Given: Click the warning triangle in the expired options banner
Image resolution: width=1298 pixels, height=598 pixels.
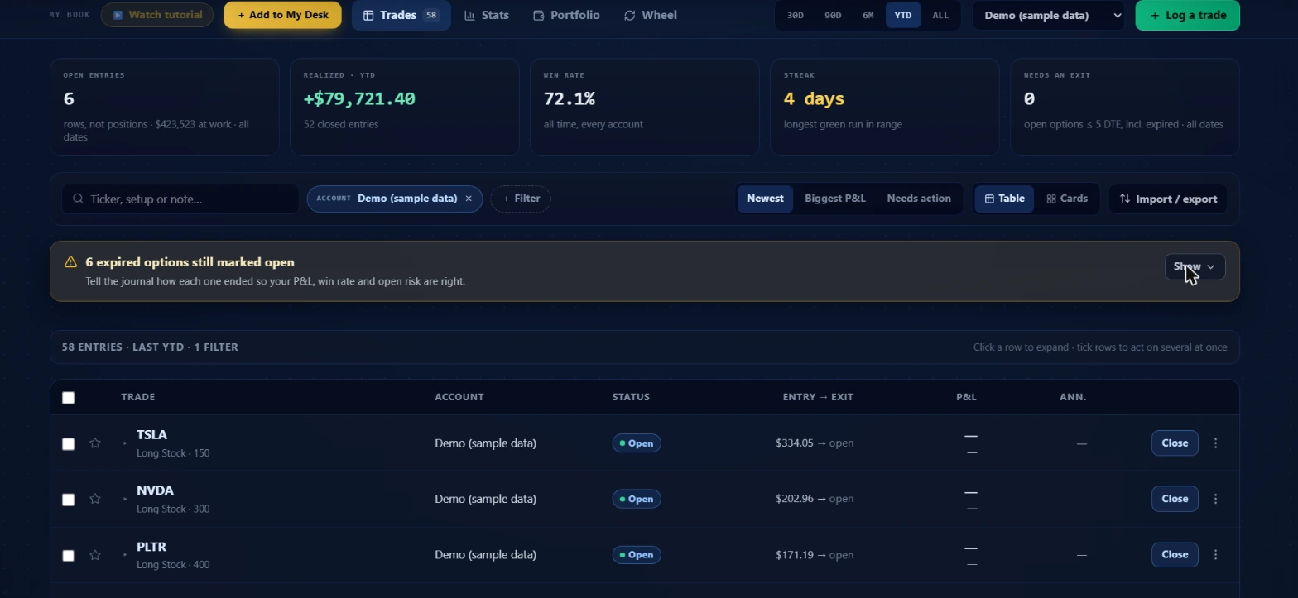Looking at the screenshot, I should (70, 262).
